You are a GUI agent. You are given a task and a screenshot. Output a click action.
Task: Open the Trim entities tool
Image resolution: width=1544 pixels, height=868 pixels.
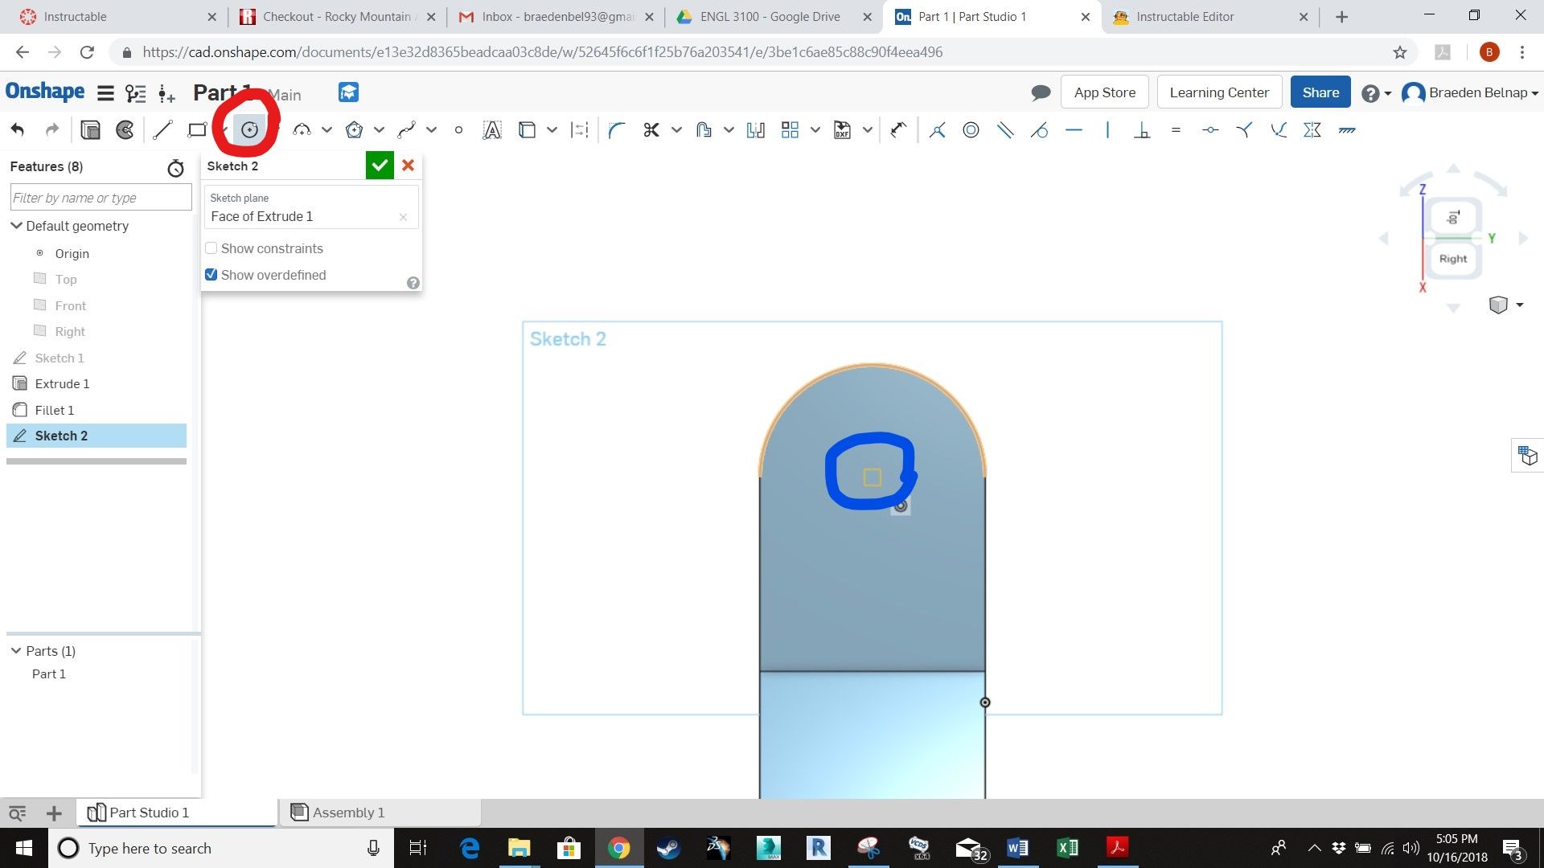(x=651, y=129)
